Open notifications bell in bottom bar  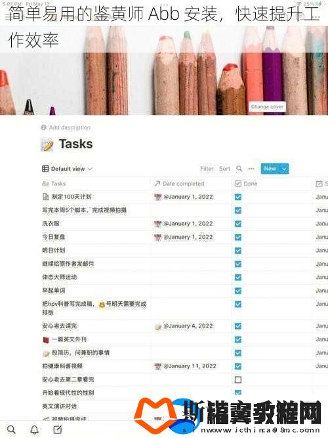coord(35,429)
